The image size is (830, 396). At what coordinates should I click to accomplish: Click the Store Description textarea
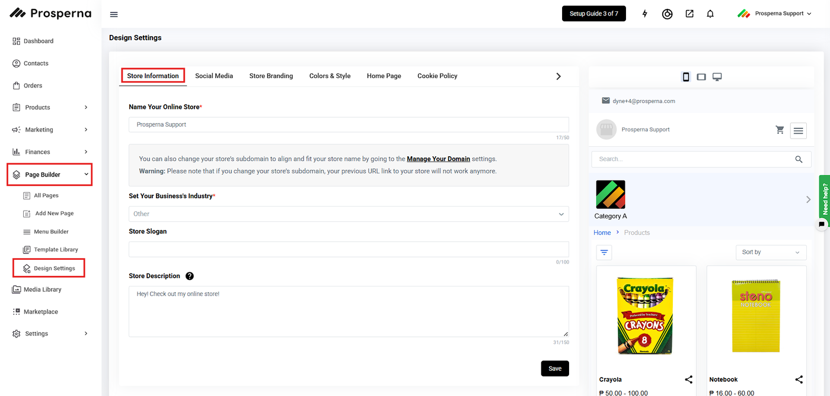tap(349, 311)
